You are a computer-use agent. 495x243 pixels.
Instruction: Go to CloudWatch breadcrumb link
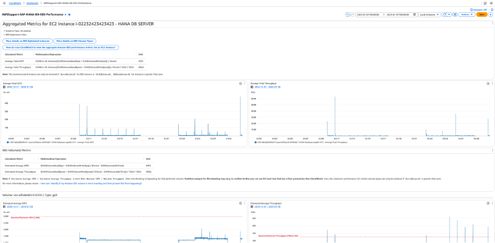(x=15, y=3)
